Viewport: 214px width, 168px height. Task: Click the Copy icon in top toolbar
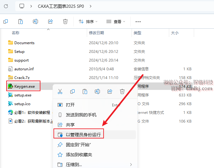(6, 21)
